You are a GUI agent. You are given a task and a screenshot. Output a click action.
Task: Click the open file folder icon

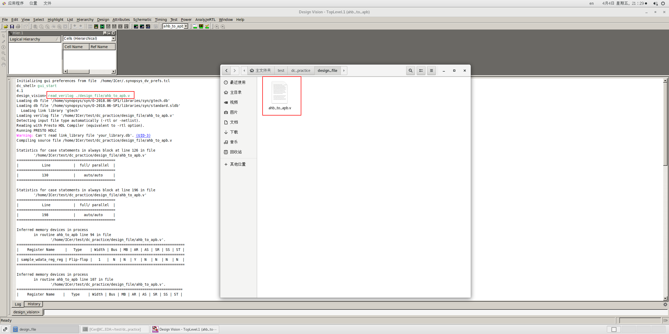coord(6,26)
